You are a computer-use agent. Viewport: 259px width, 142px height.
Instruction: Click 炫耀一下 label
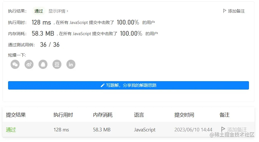(x=17, y=55)
